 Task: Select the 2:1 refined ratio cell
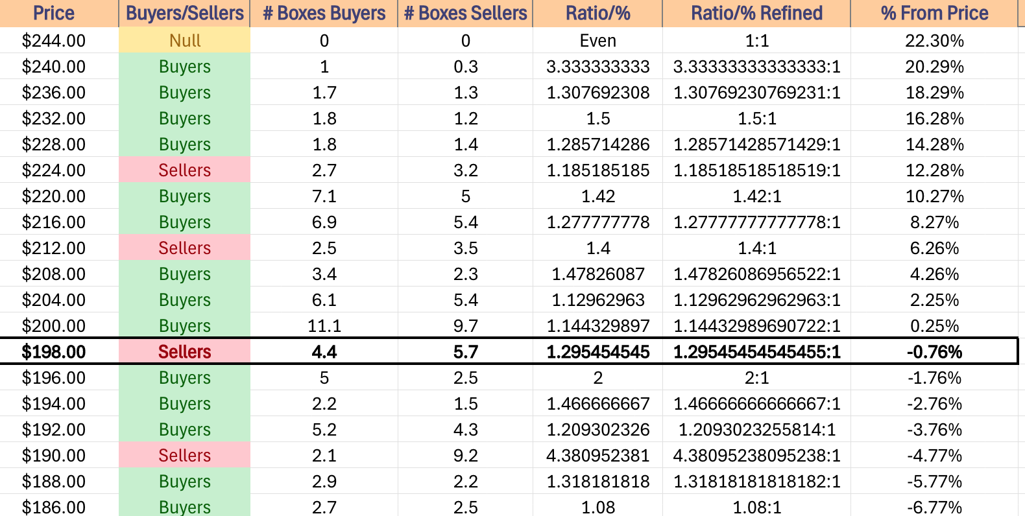756,377
